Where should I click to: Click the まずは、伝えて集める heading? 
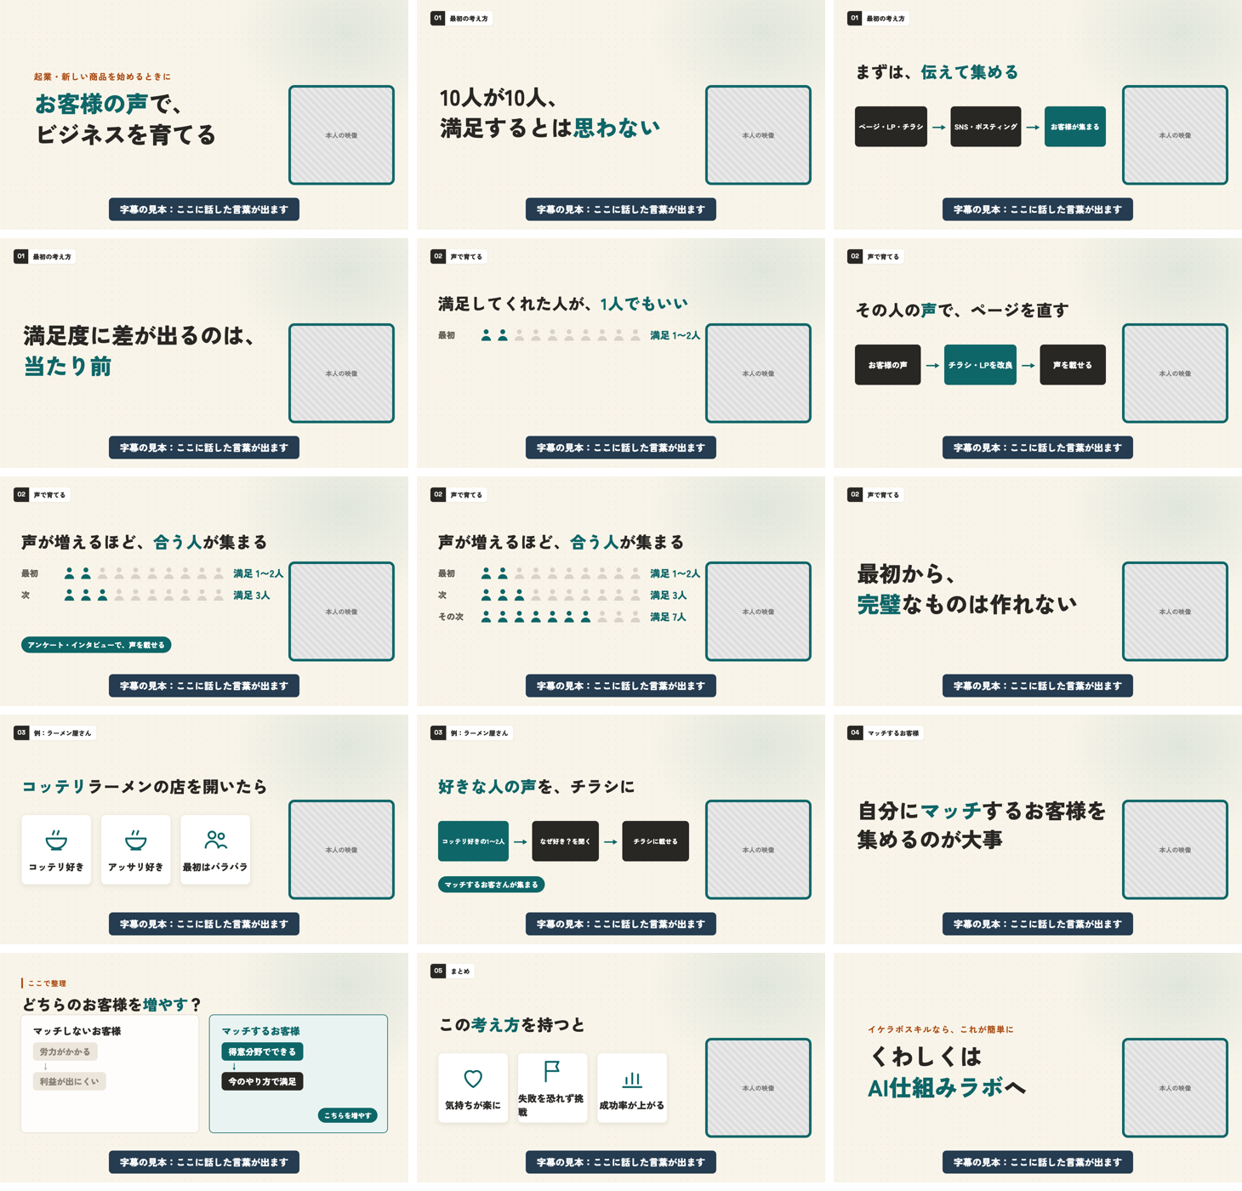coord(937,72)
